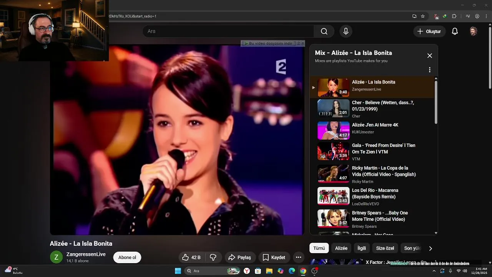Click the red extension icon with badge 26
Image resolution: width=492 pixels, height=277 pixels.
coord(436,17)
